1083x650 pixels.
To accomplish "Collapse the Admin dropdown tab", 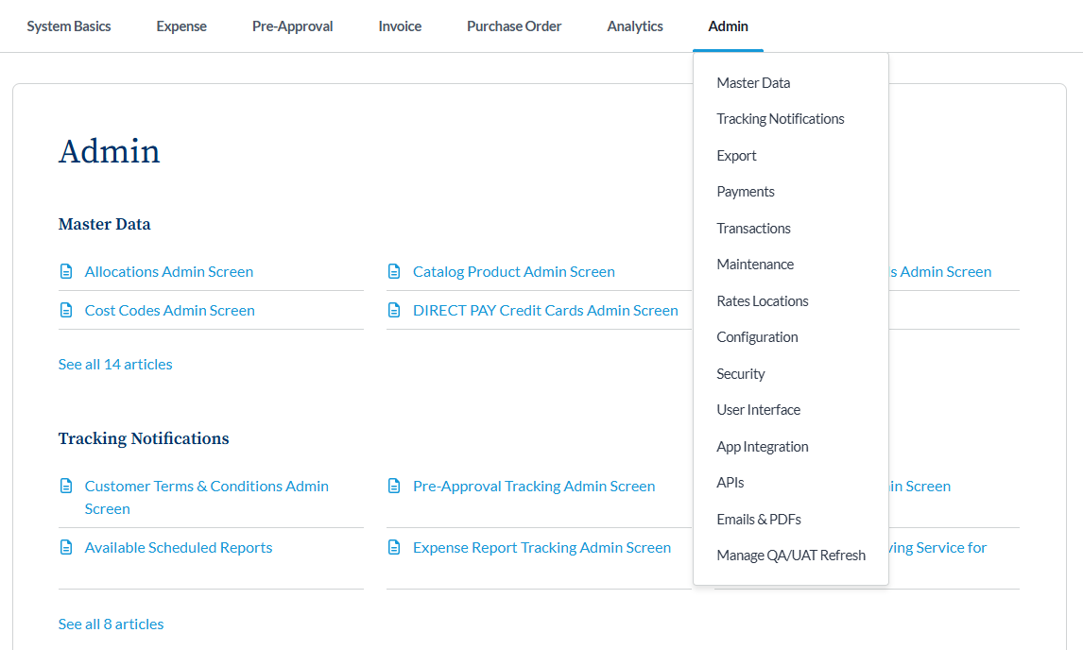I will pos(728,26).
